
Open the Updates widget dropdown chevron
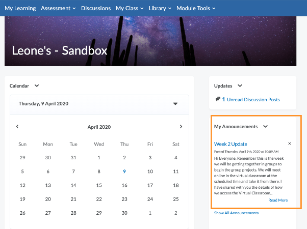[x=240, y=86]
